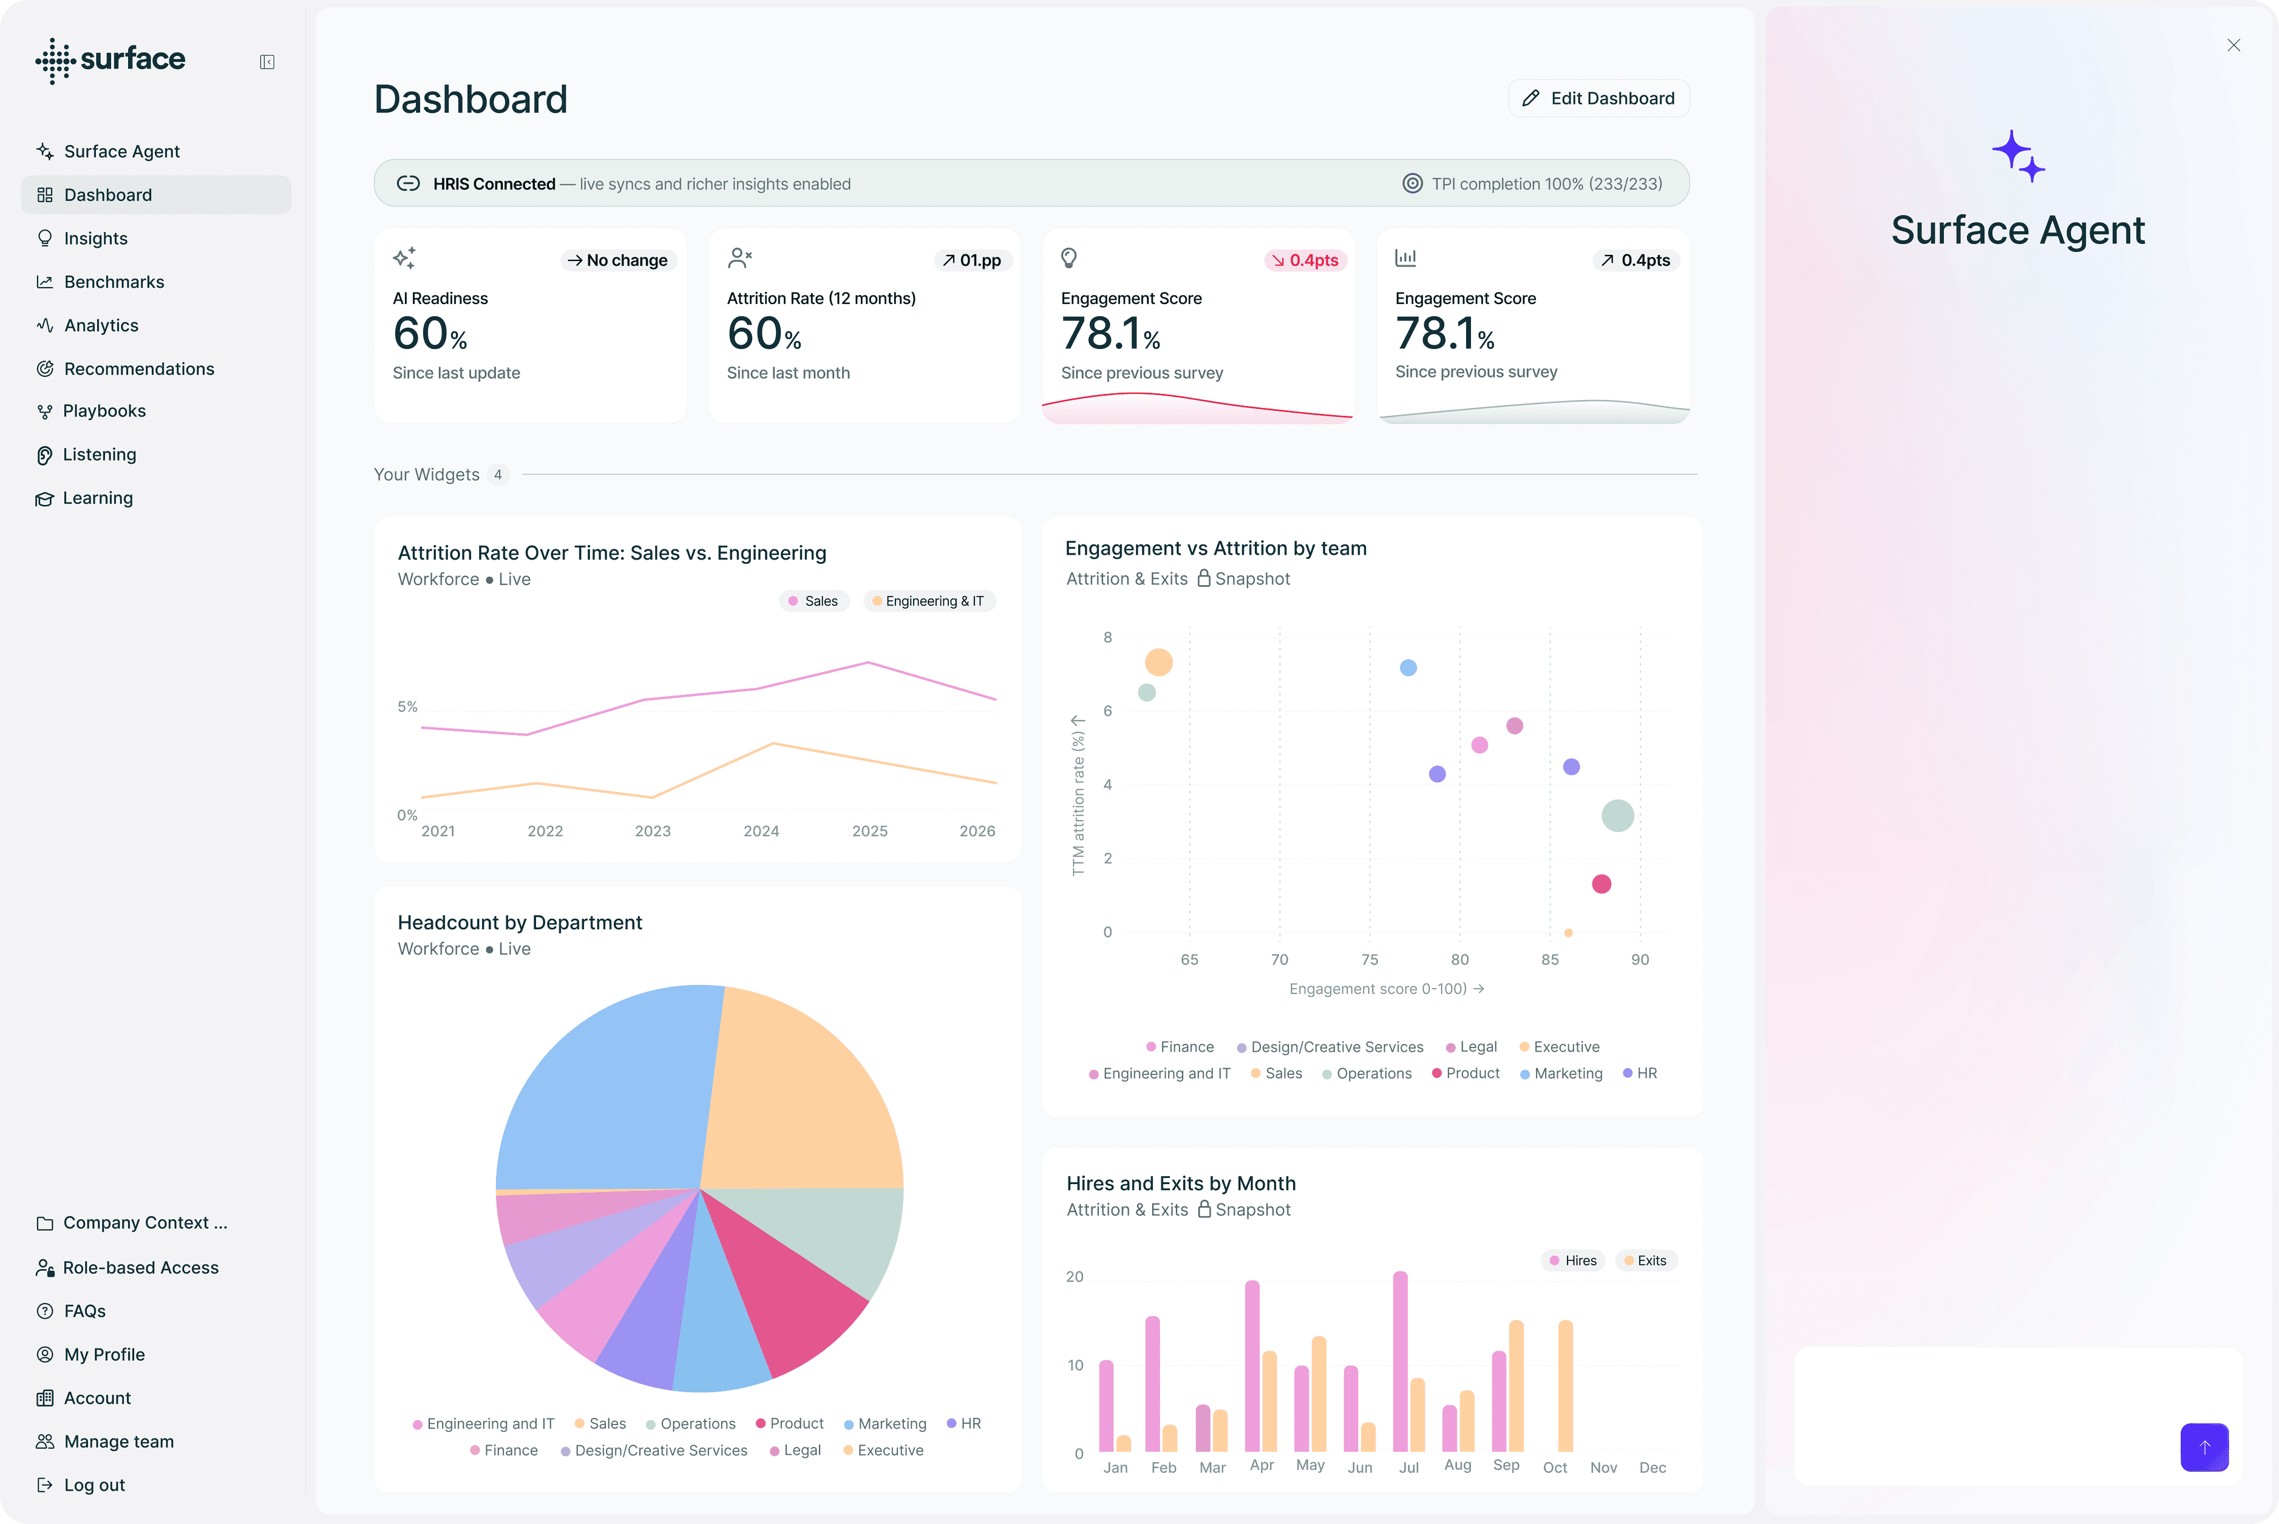Click the Account building icon
This screenshot has height=1524, width=2279.
tap(45, 1398)
